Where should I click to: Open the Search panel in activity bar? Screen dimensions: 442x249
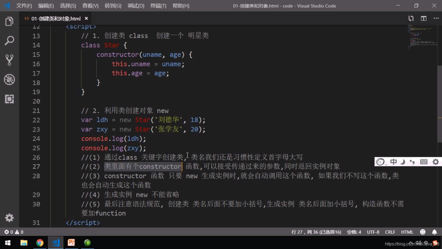pos(9,41)
